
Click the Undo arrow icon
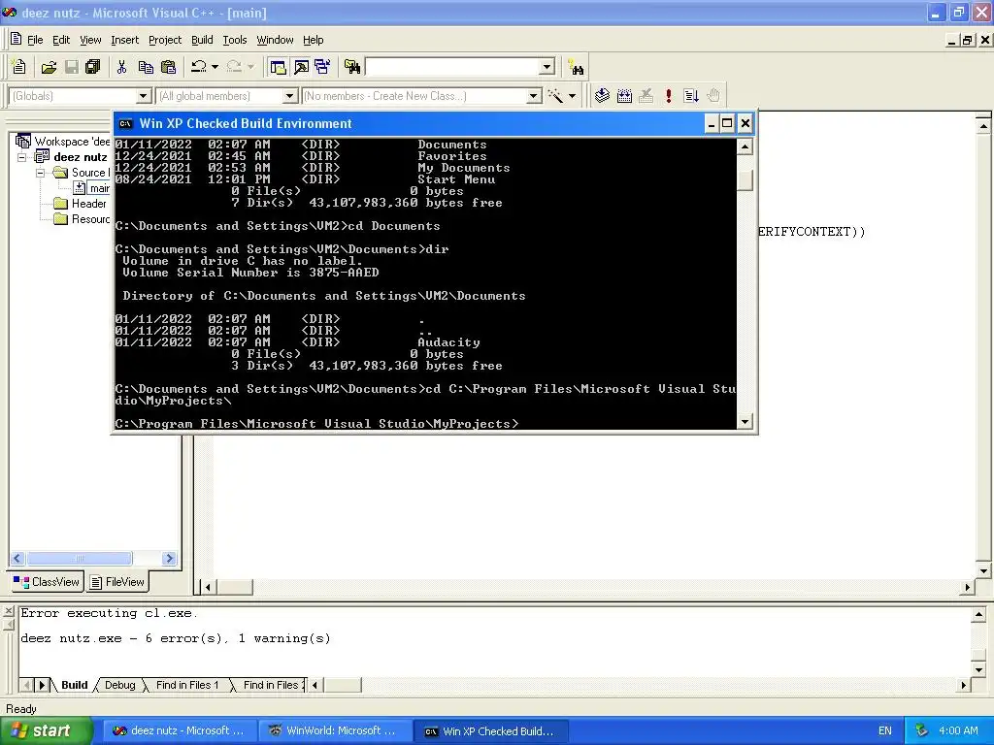coord(199,67)
